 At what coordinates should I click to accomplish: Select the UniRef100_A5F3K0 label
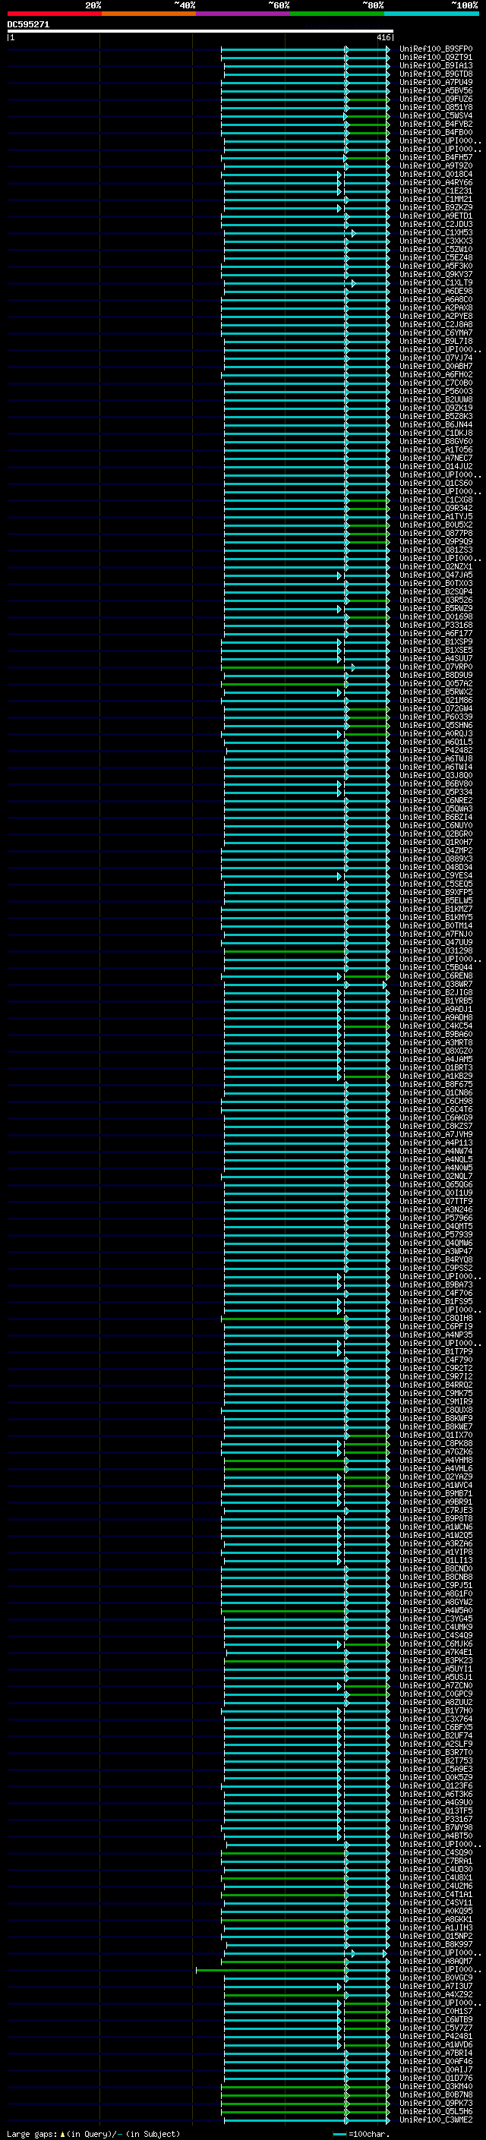coord(435,266)
